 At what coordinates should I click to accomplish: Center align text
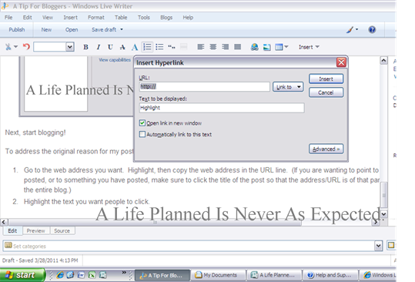pos(213,47)
